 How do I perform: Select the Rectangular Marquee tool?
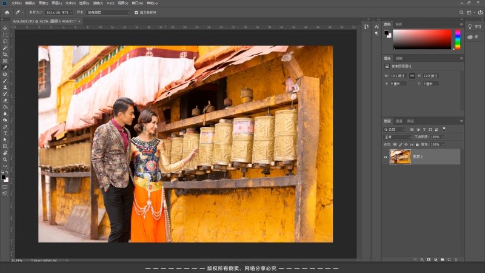tap(5, 35)
